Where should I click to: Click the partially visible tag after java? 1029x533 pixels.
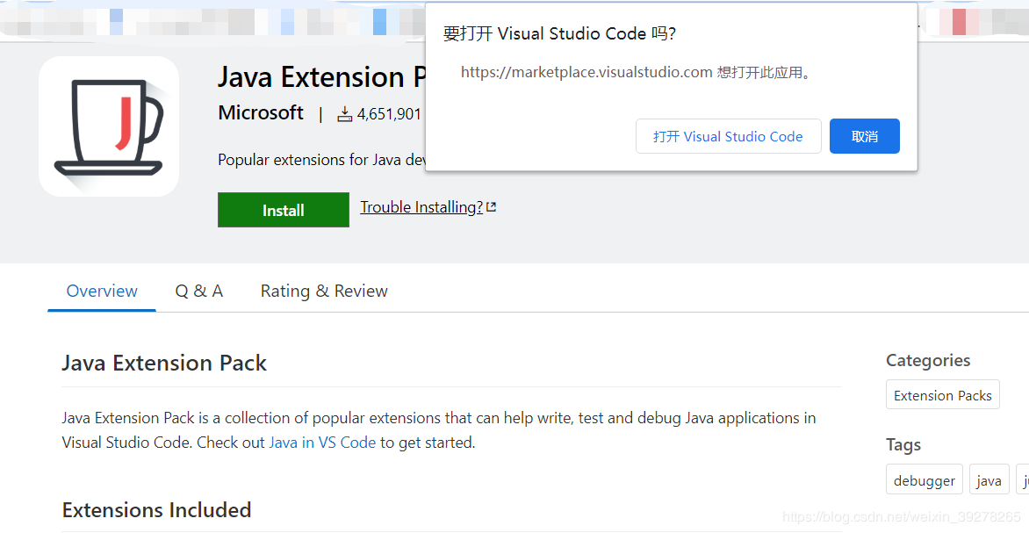(1024, 480)
